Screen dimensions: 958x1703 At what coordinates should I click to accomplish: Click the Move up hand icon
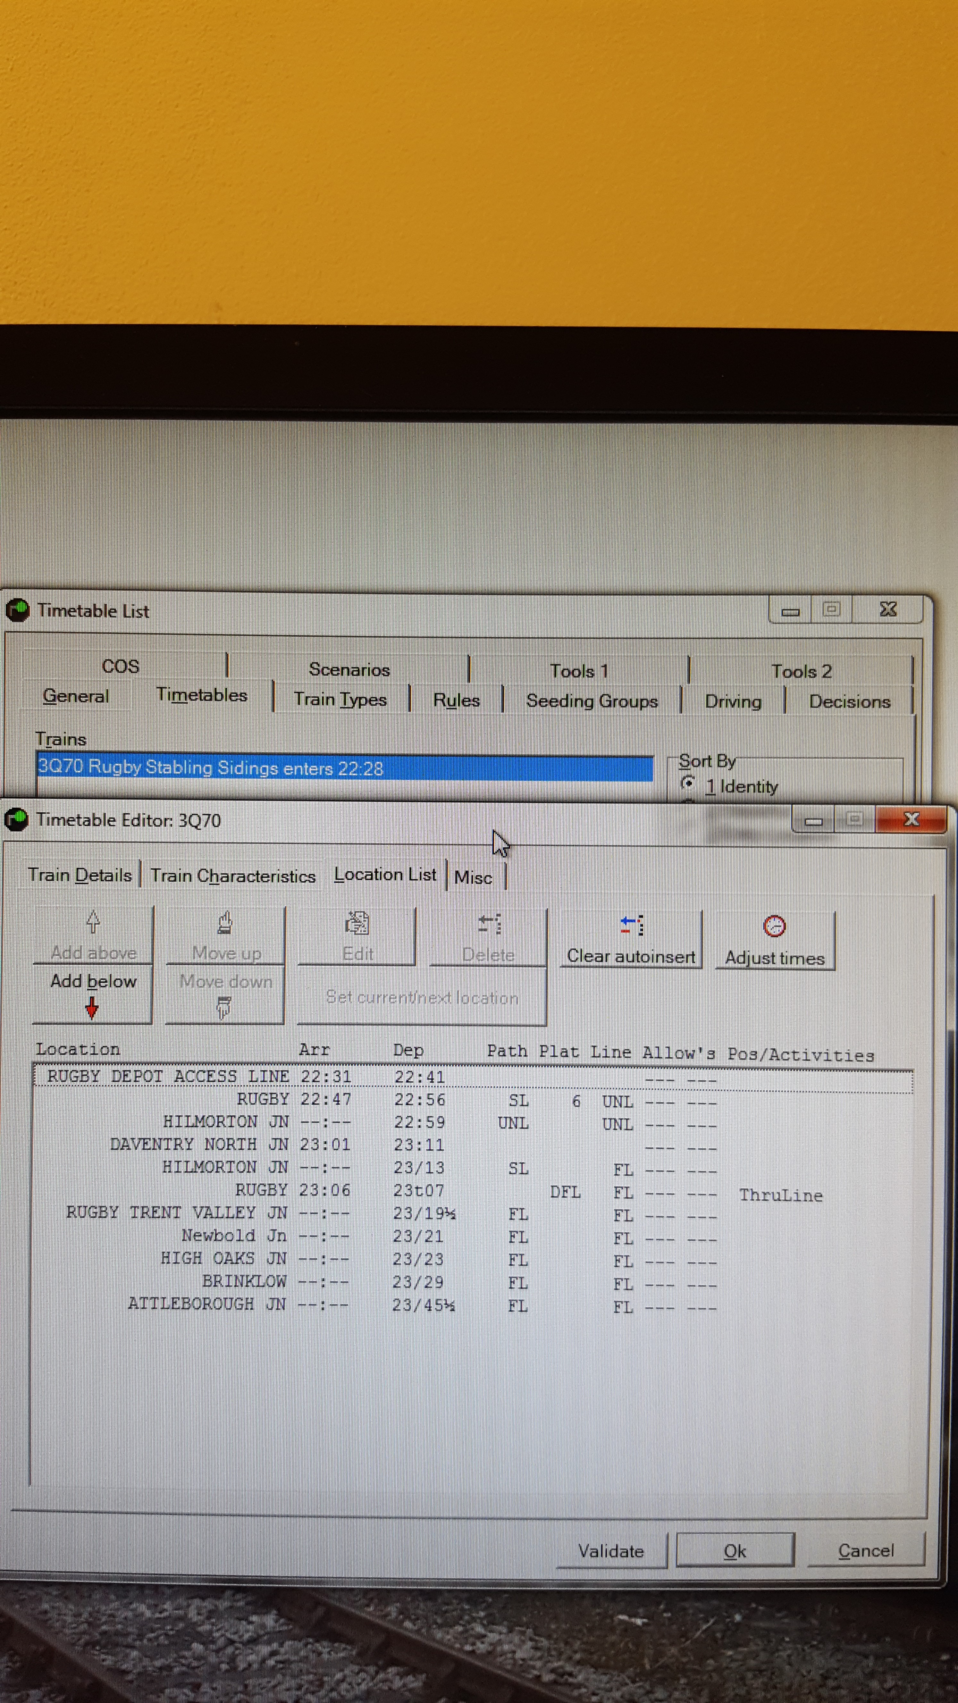(225, 922)
